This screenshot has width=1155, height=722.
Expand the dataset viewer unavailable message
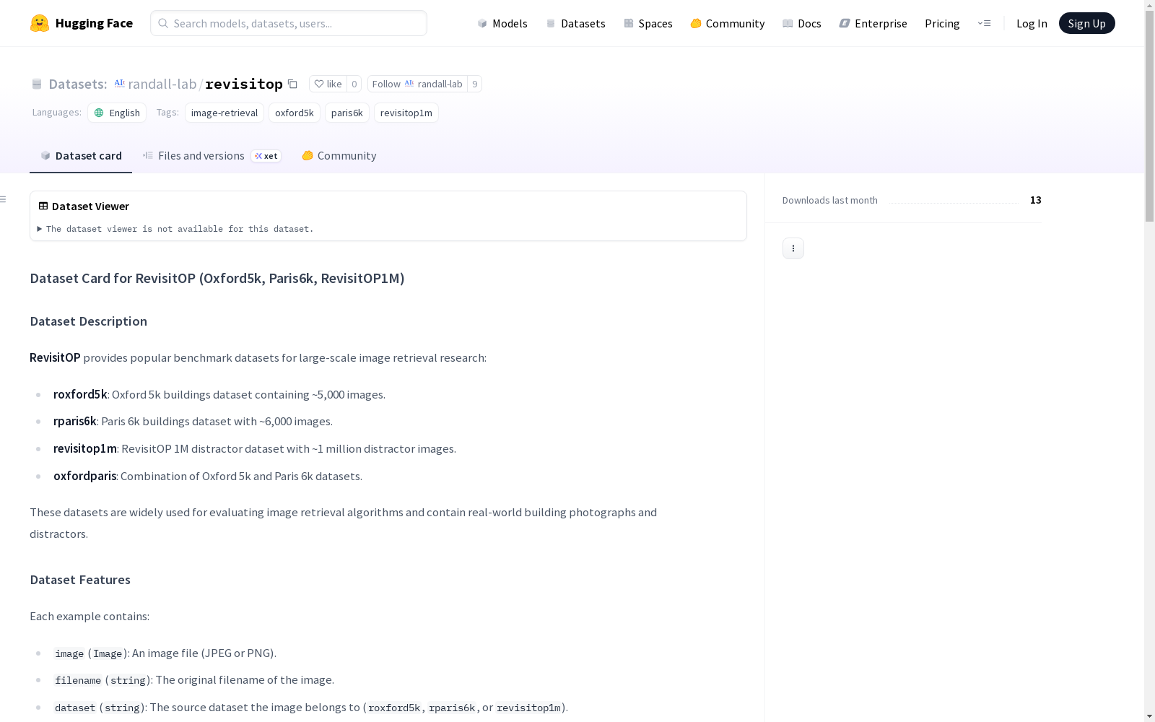[175, 229]
